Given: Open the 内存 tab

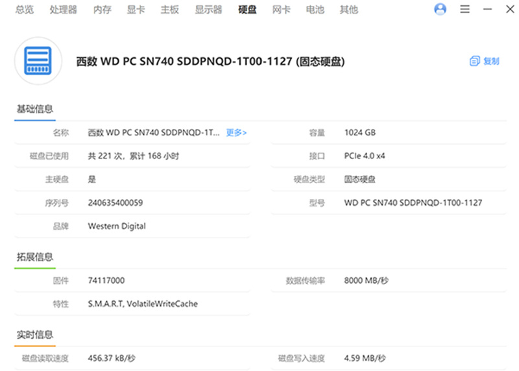Looking at the screenshot, I should (x=103, y=10).
